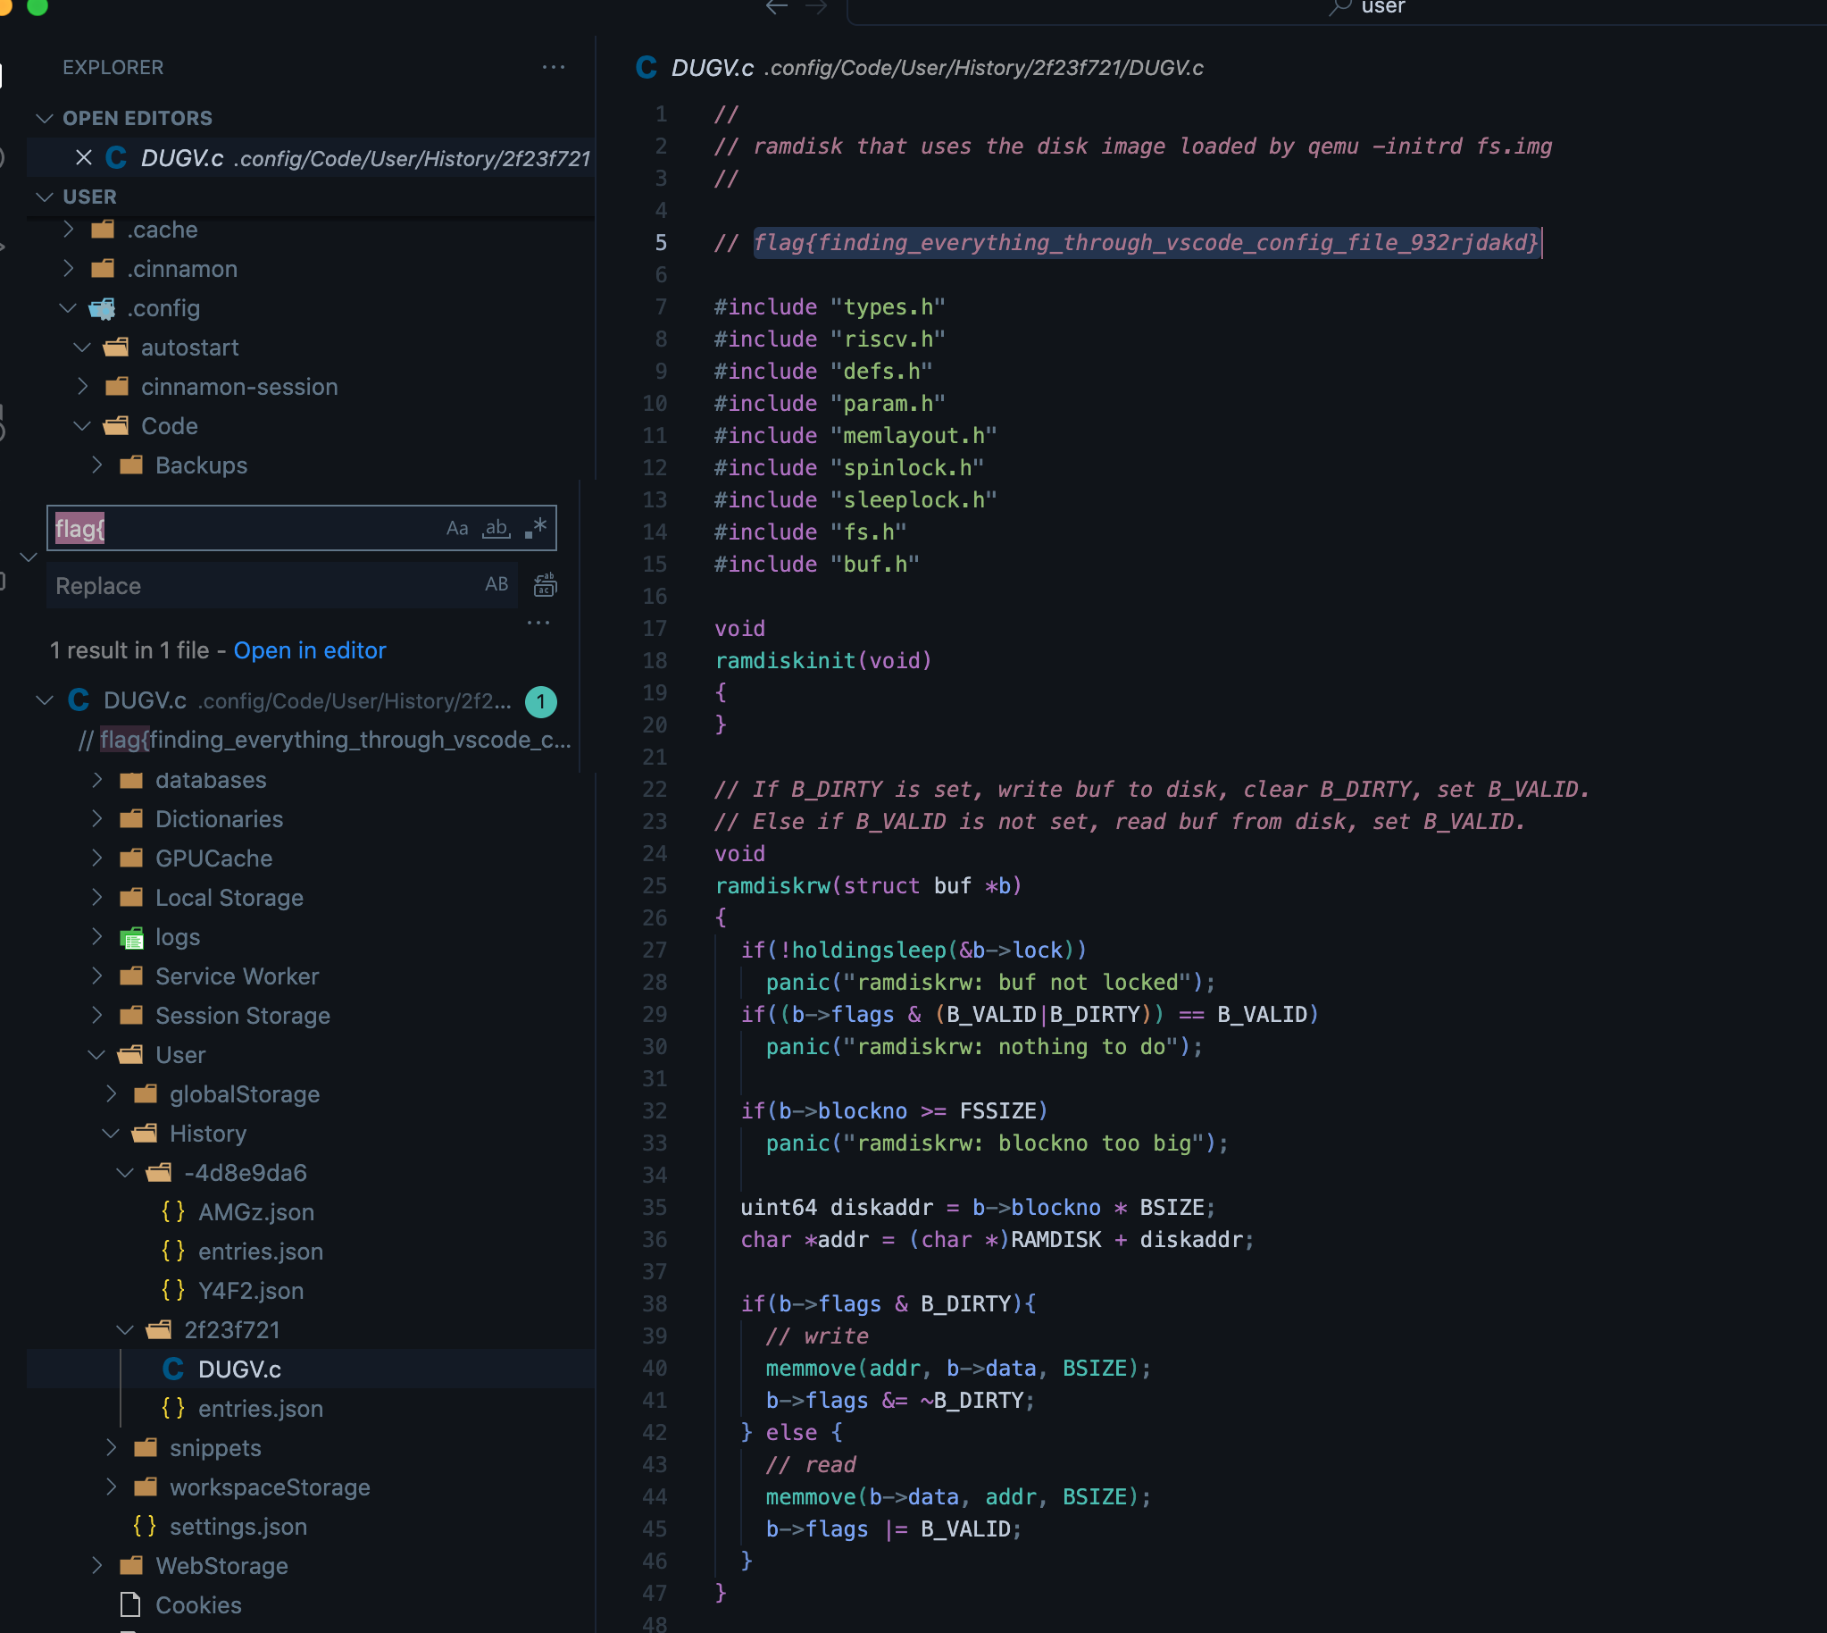
Task: Expand the Service Worker folder
Action: (x=96, y=976)
